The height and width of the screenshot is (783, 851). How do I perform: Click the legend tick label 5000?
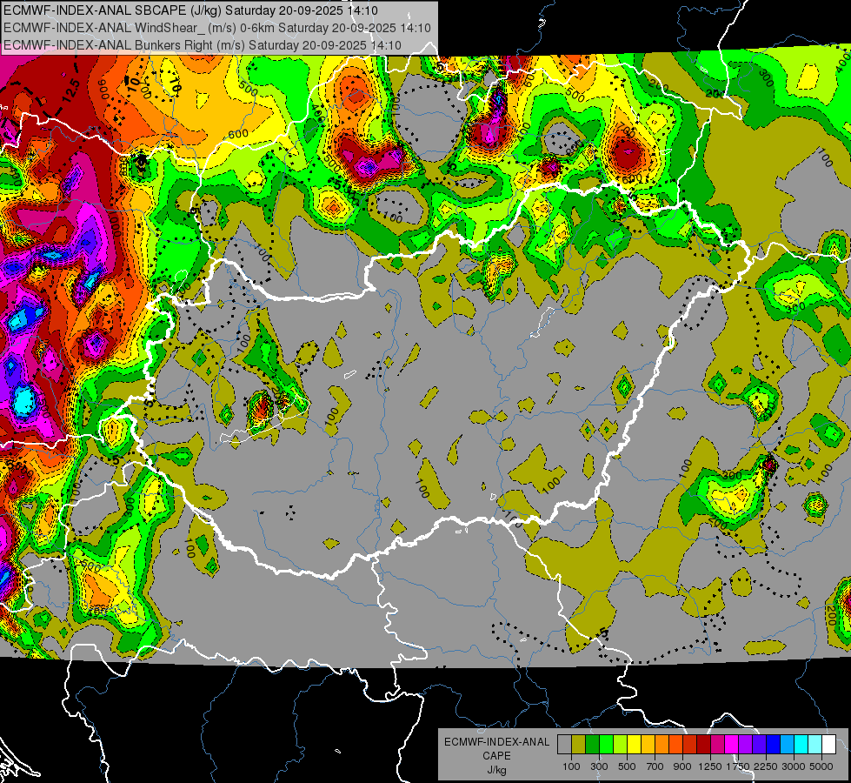[821, 766]
